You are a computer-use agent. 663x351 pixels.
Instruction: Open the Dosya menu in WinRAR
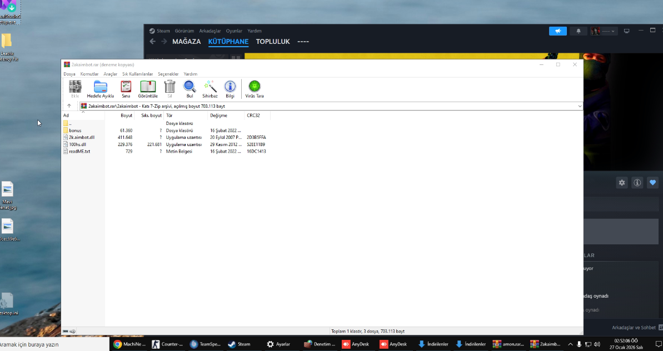(69, 74)
